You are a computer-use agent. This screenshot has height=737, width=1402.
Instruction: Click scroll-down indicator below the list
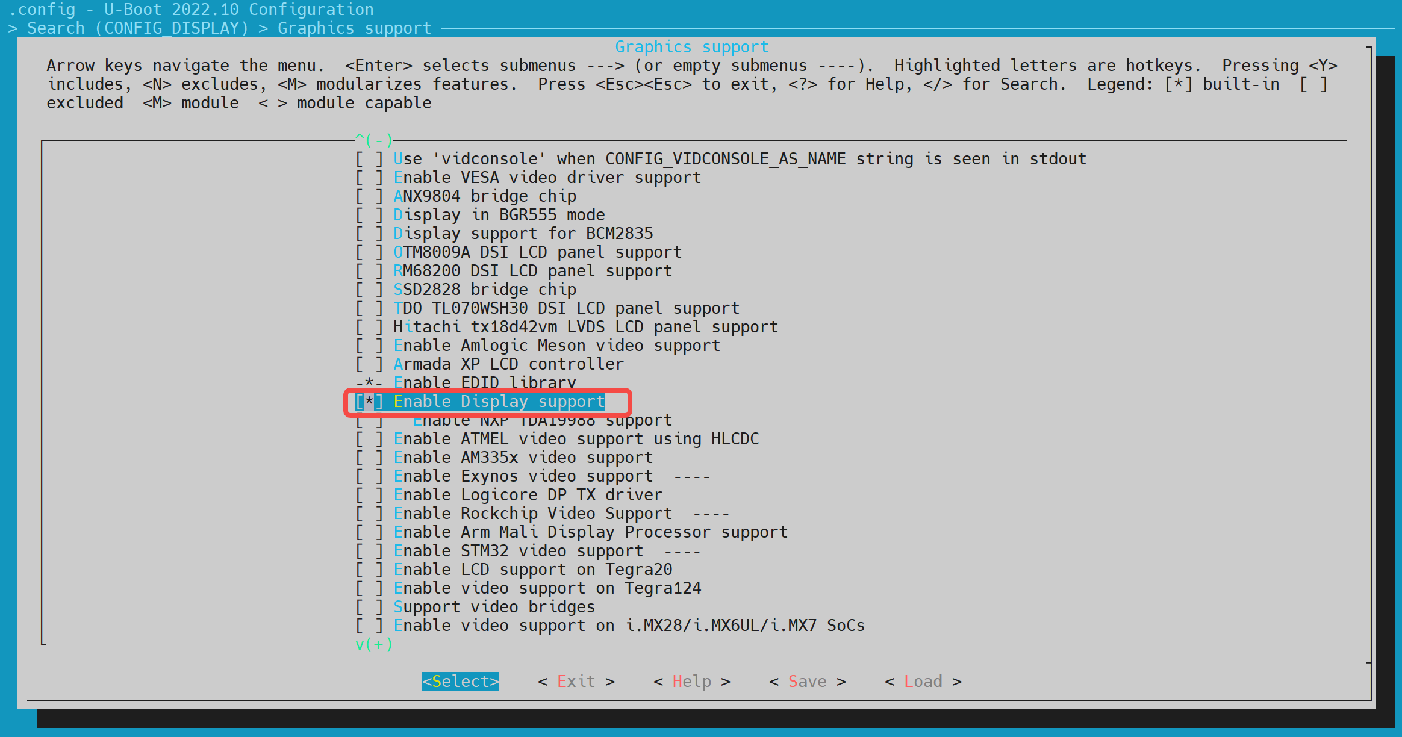coord(374,644)
